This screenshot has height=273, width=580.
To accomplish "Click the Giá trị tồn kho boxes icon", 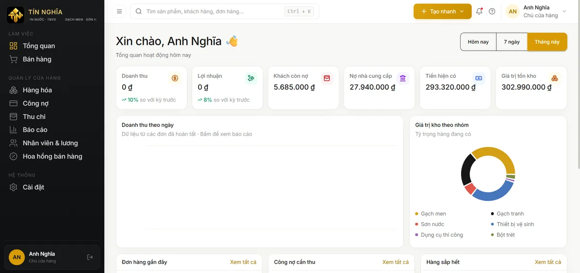I will point(554,78).
